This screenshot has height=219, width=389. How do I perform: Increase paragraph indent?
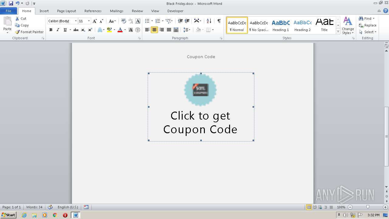coord(187,21)
